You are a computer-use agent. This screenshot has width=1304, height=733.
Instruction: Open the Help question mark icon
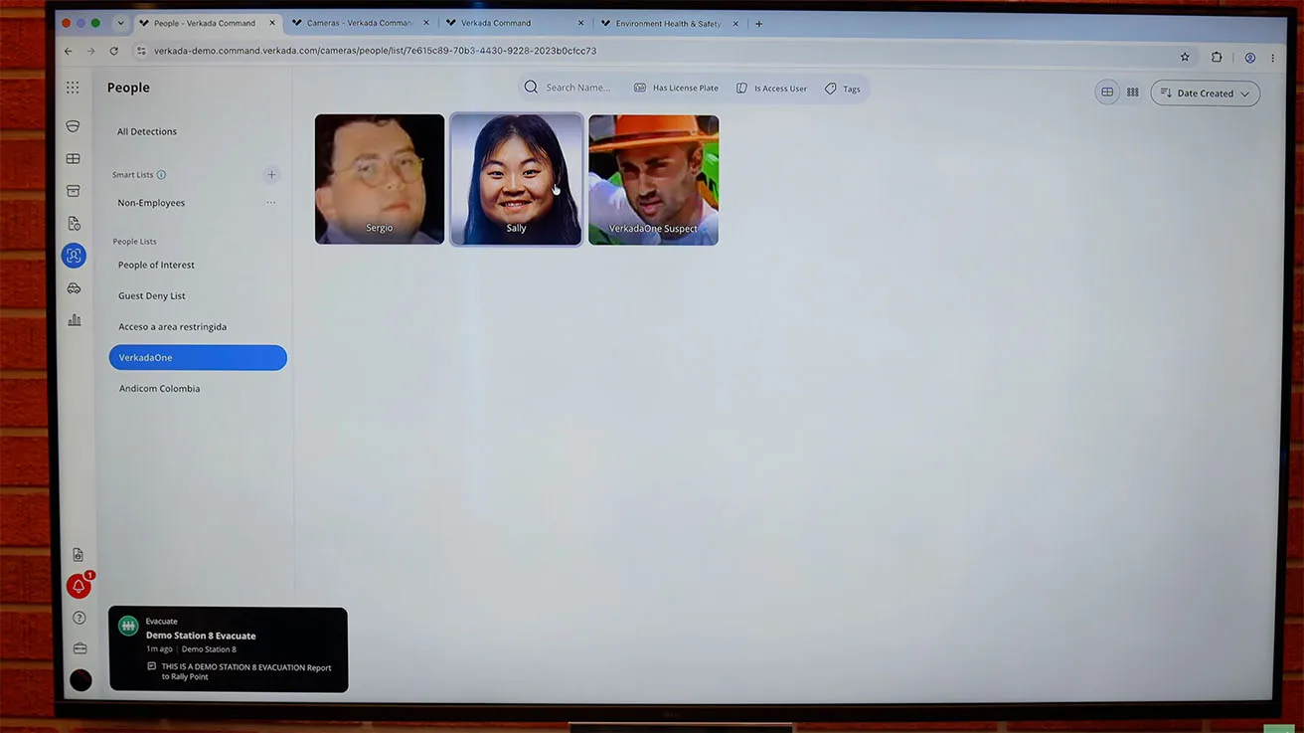click(80, 618)
